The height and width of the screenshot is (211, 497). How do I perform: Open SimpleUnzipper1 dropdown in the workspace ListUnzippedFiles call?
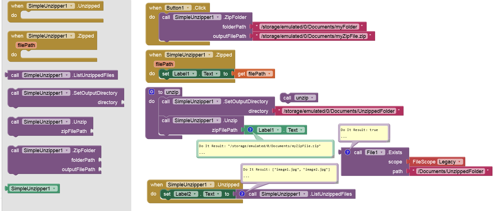284,194
